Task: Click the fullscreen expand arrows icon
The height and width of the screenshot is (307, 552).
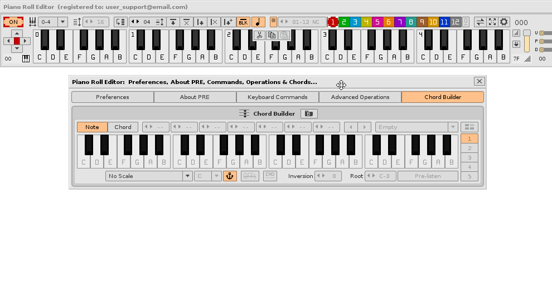Action: coord(492,22)
